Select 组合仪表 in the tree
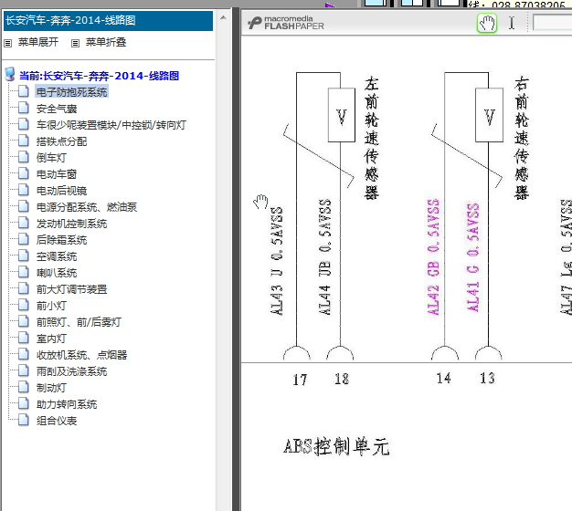 [x=57, y=421]
